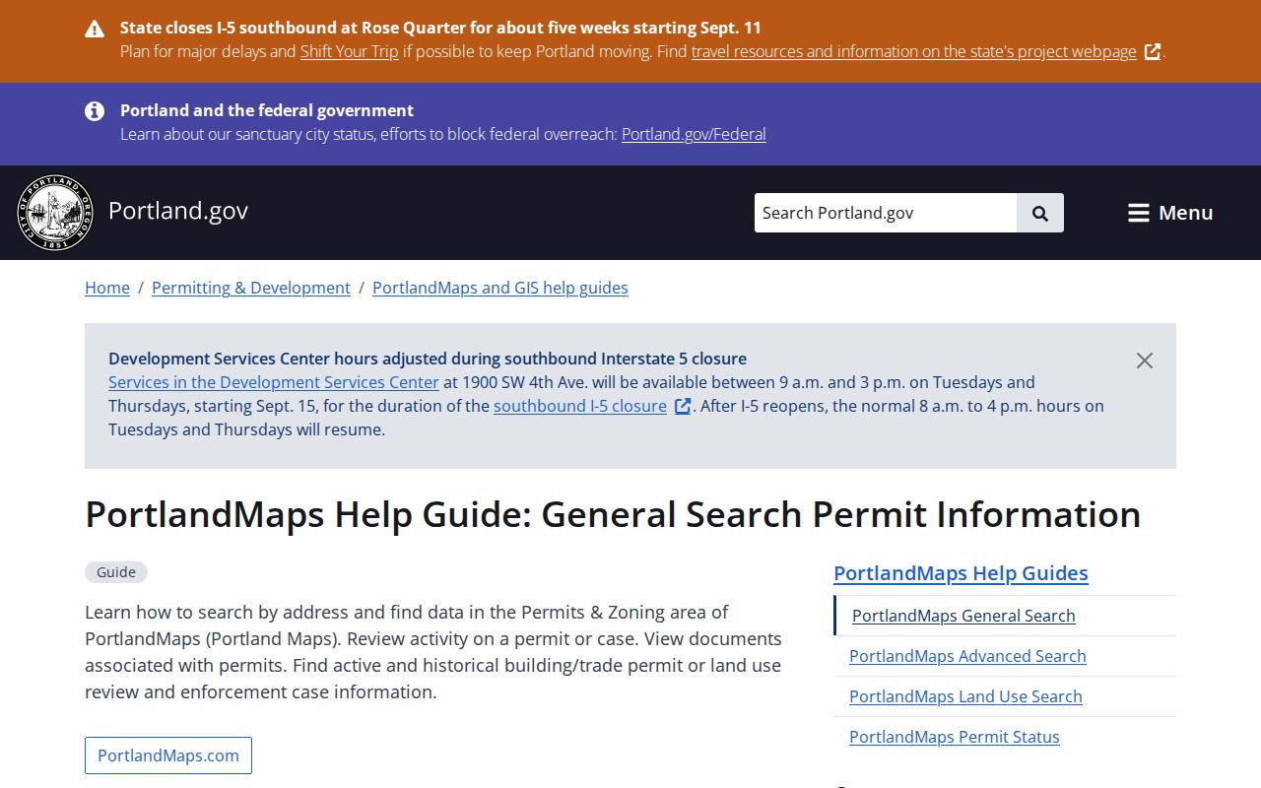Open PortlandMaps Help Guides sidebar heading
Screen dimensions: 1261x788
(x=961, y=573)
